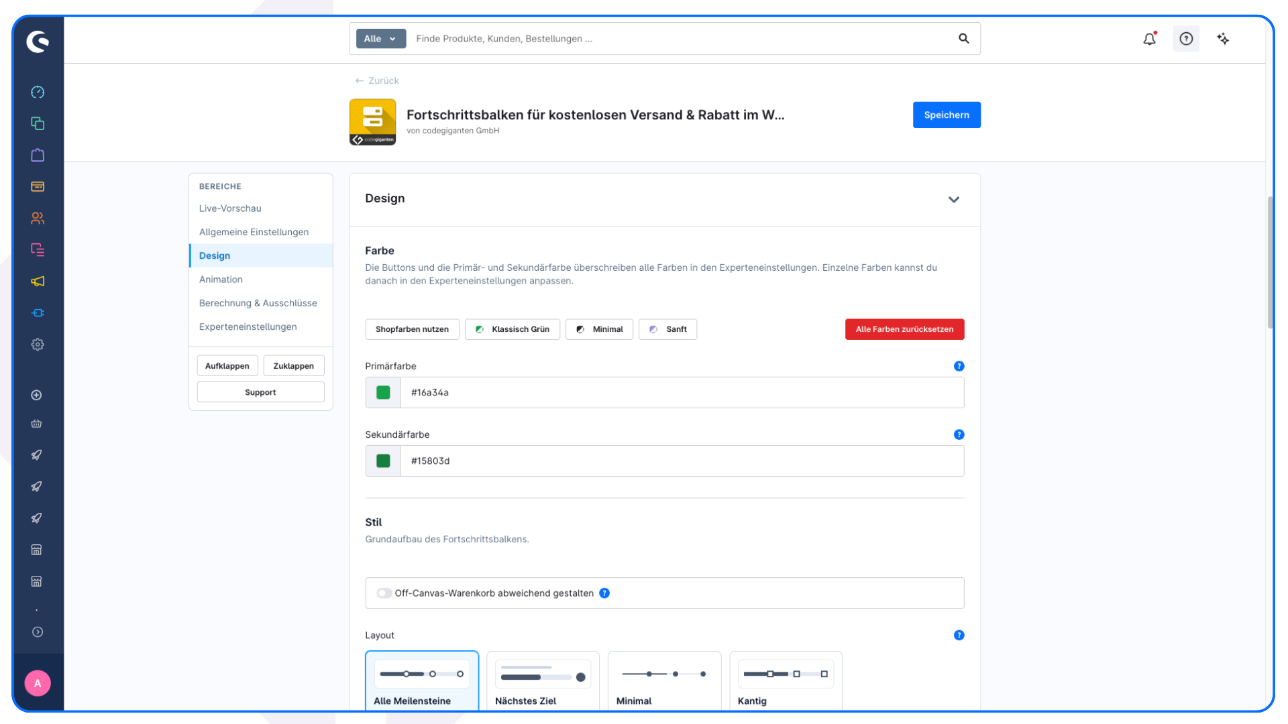
Task: Collapse the Design card chevron
Action: [x=953, y=200]
